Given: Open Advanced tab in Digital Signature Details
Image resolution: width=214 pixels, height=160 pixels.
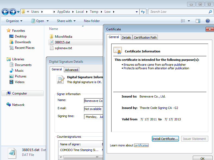Looking at the screenshot, I should (71, 70).
